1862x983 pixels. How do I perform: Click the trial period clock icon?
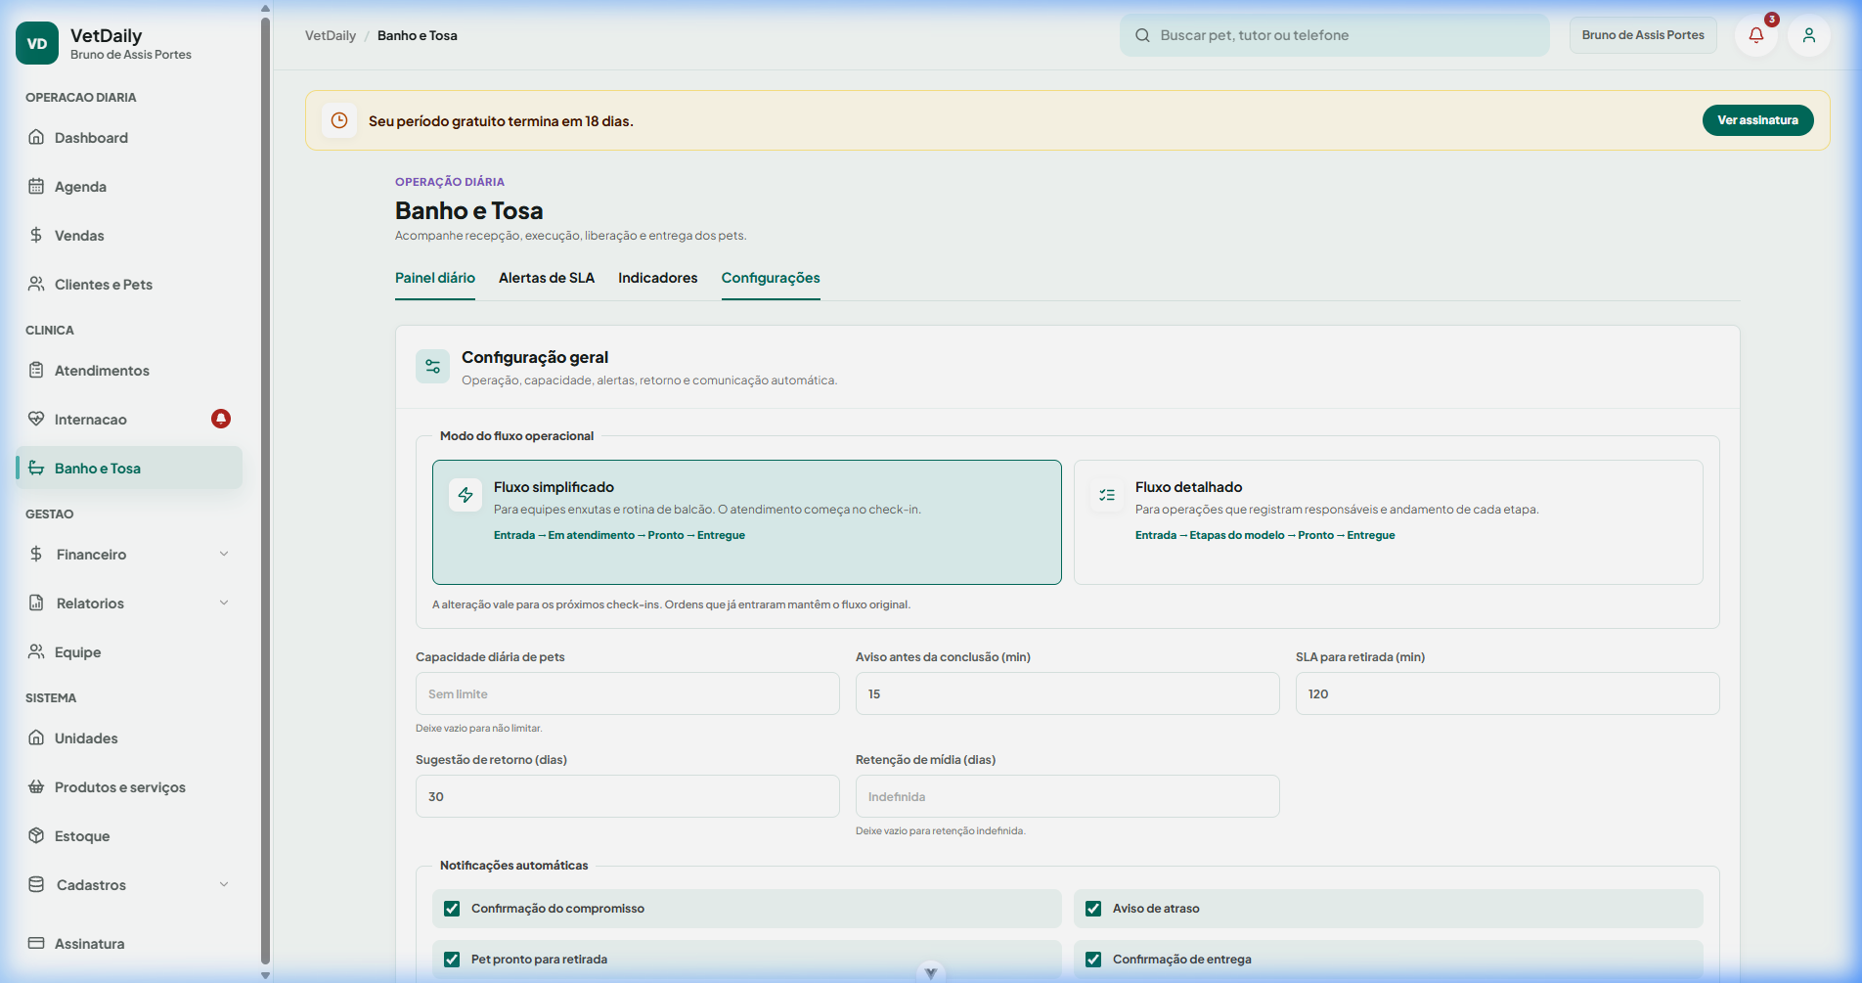click(x=339, y=120)
